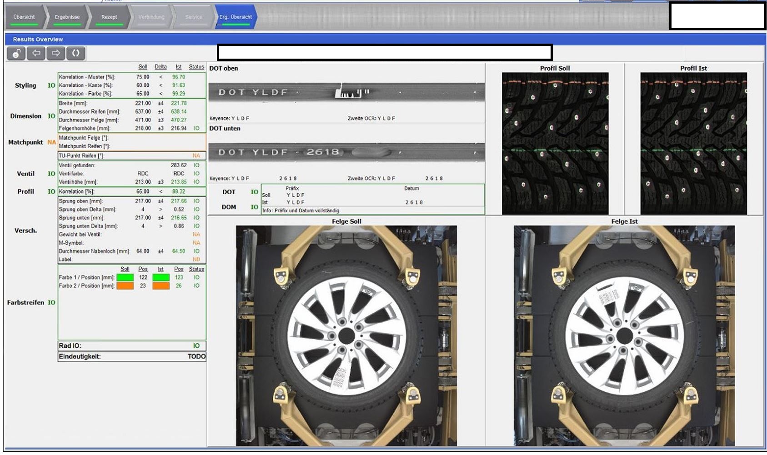767x455 pixels.
Task: Click the Results Overview title bar
Action: click(385, 40)
